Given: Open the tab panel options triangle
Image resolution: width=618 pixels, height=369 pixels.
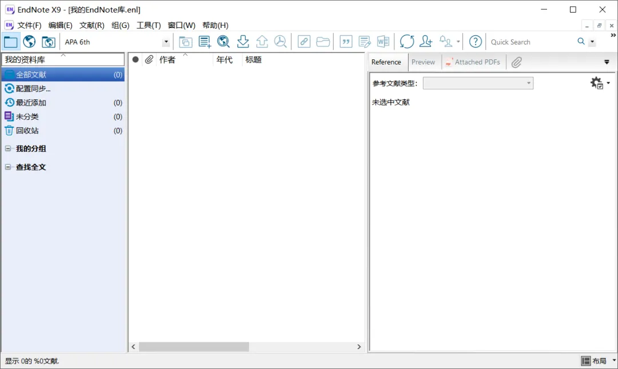Looking at the screenshot, I should [x=607, y=62].
